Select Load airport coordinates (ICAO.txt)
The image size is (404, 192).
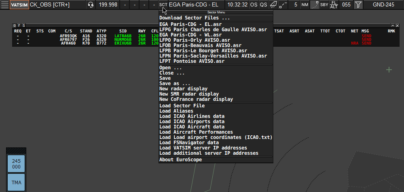pyautogui.click(x=216, y=137)
